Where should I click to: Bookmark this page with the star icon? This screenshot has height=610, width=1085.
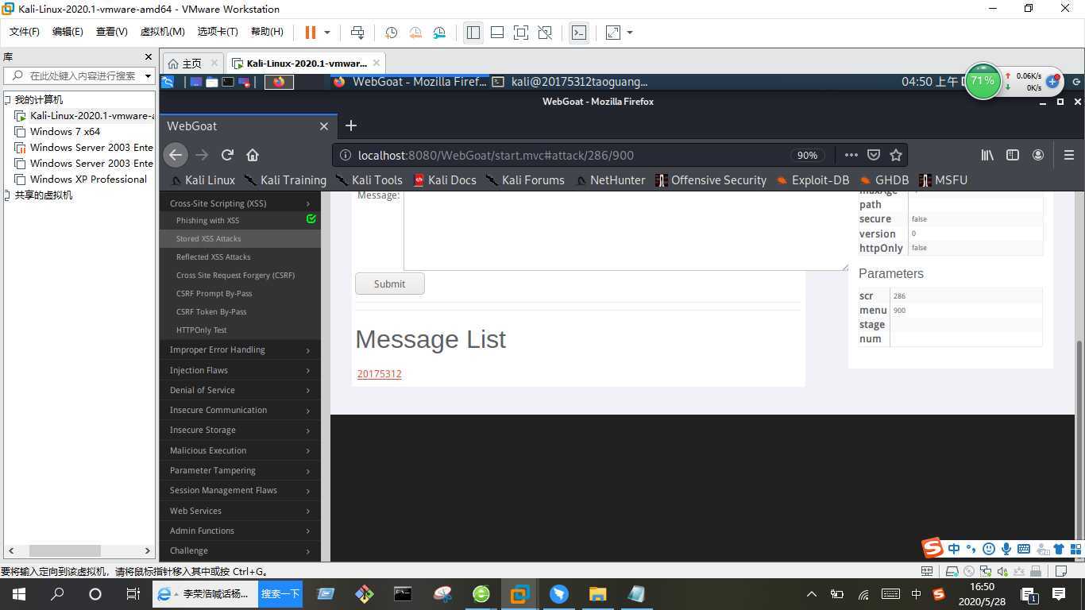click(896, 155)
